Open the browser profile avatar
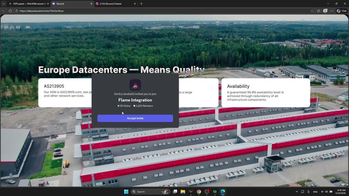 325,11
